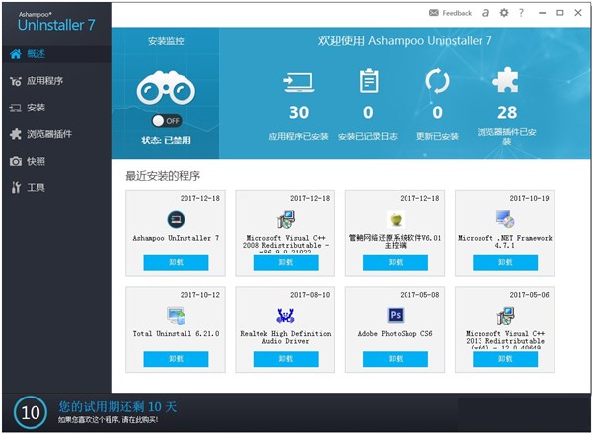Click 卸载 for Visual C++ 2013 Redistributable
The image size is (592, 434).
point(505,359)
